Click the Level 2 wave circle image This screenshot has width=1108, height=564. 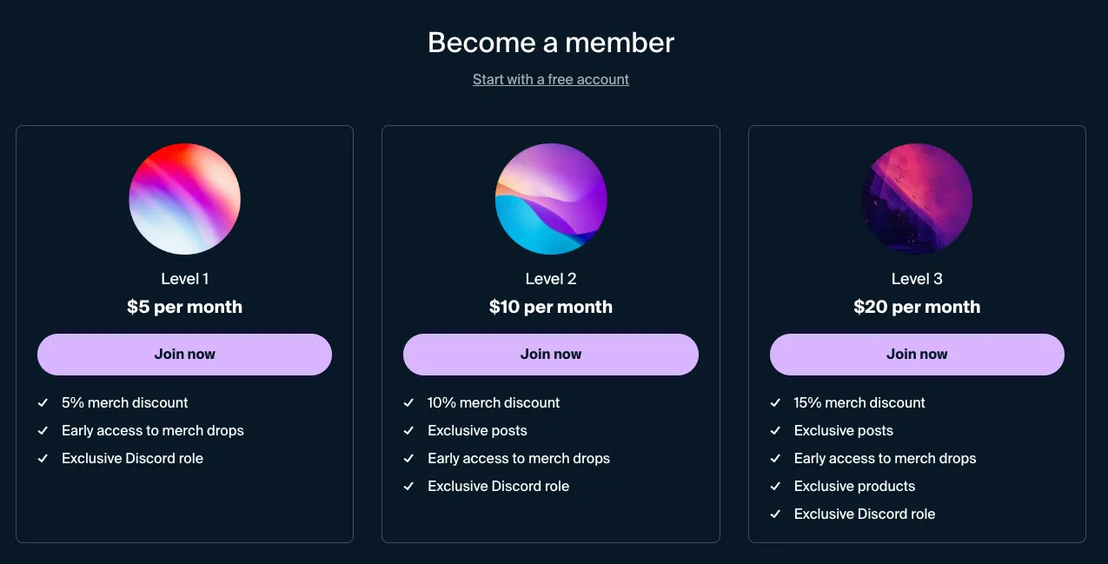click(x=551, y=199)
